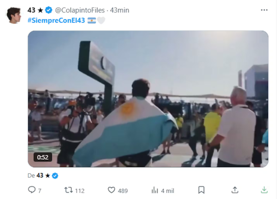This screenshot has width=279, height=199.
Task: Click the reply speech bubble icon
Action: click(x=32, y=190)
